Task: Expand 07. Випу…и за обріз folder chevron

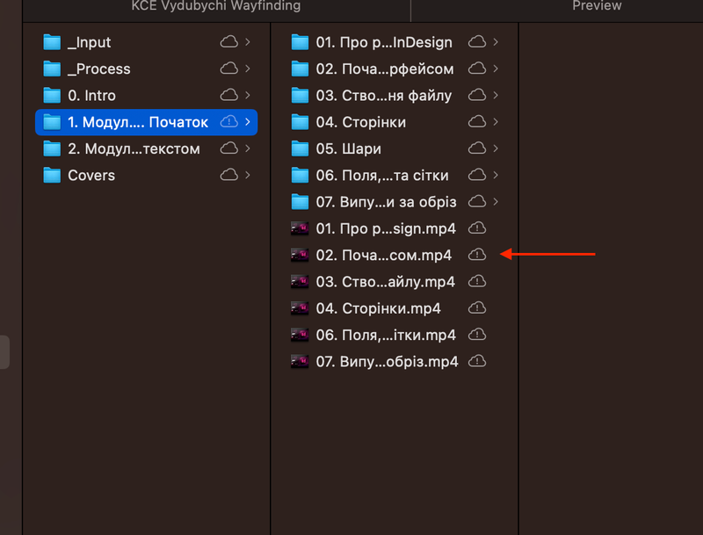Action: point(496,201)
